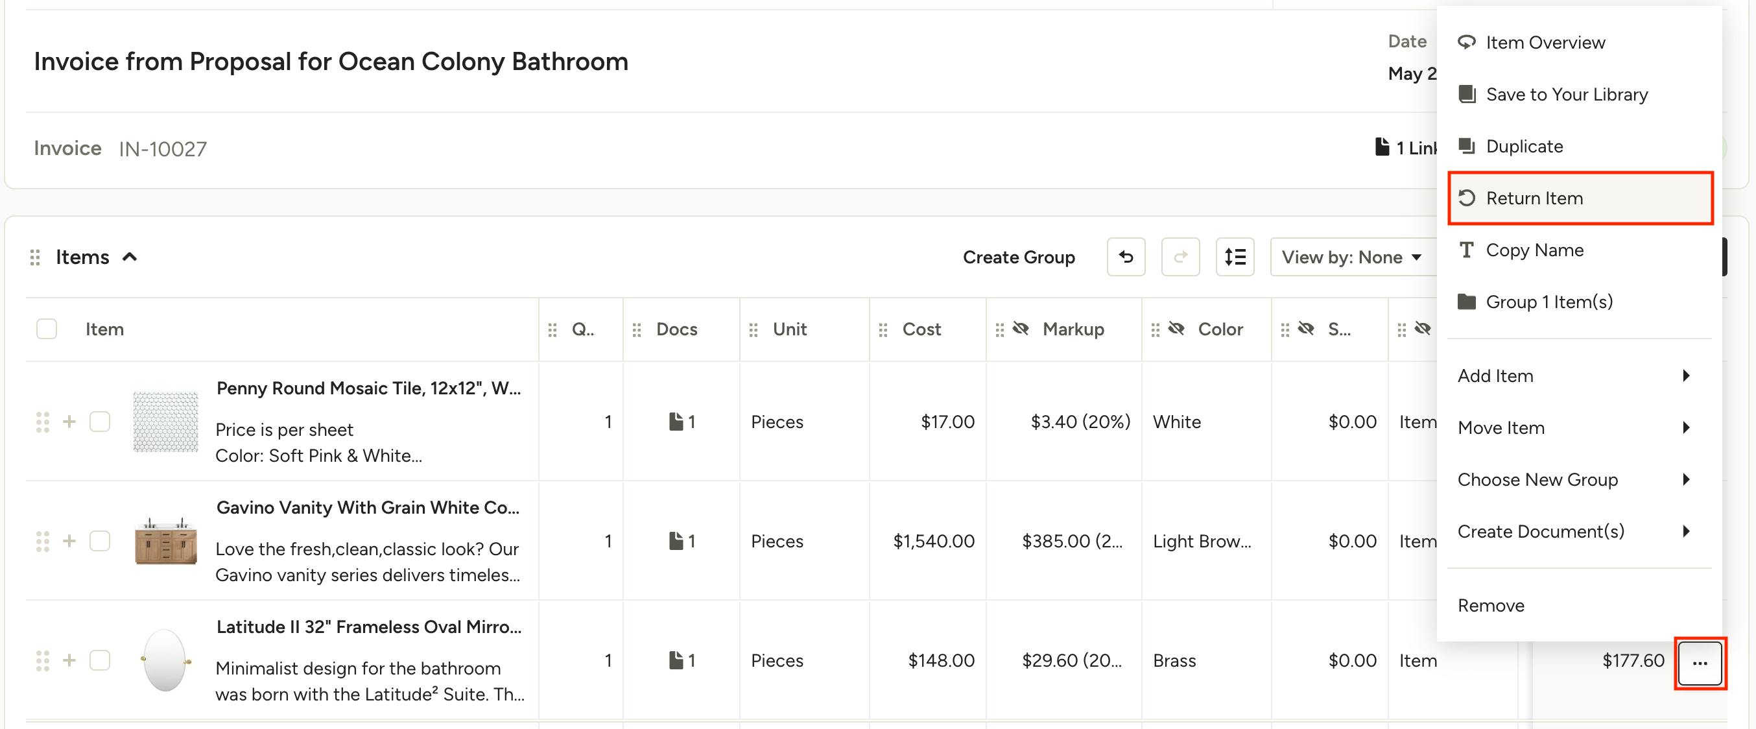The image size is (1756, 729).
Task: Click Penny Round Mosaic Tile item name
Action: [368, 388]
